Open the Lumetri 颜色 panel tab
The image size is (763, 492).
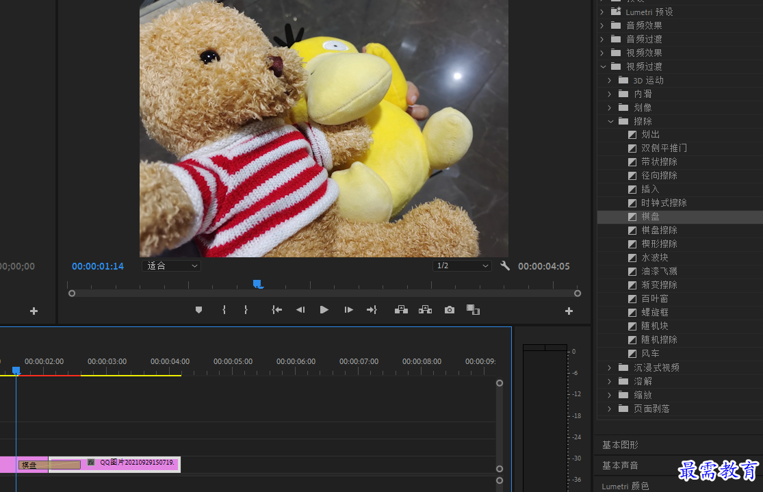625,486
